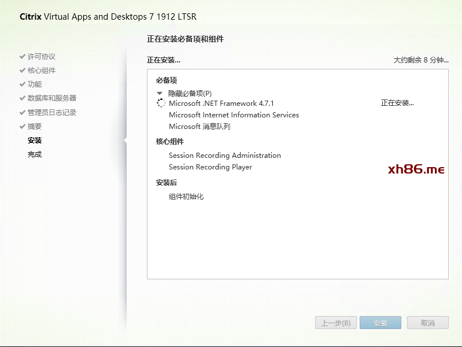Click checkmark icon next to 摘要
Viewport: 462px width, 347px height.
click(x=23, y=127)
